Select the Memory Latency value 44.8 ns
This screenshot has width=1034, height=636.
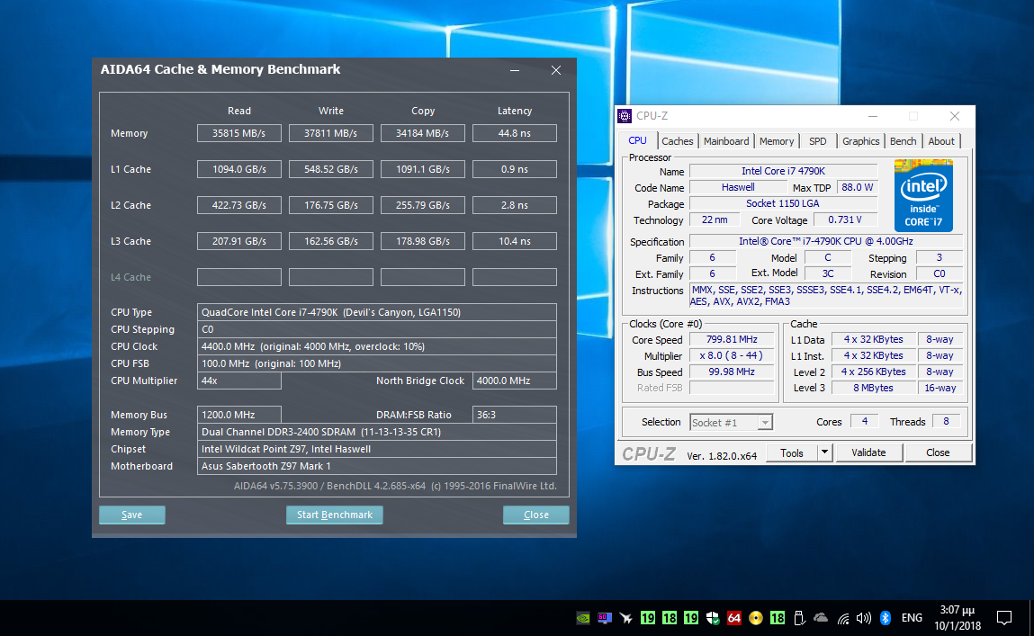515,133
